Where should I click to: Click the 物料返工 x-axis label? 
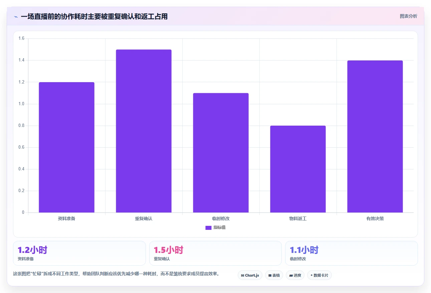(x=298, y=219)
